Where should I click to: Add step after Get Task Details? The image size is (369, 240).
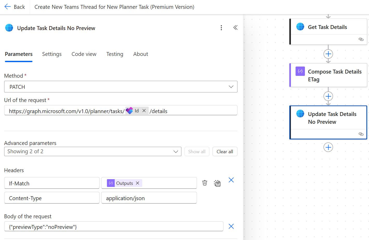pos(328,54)
